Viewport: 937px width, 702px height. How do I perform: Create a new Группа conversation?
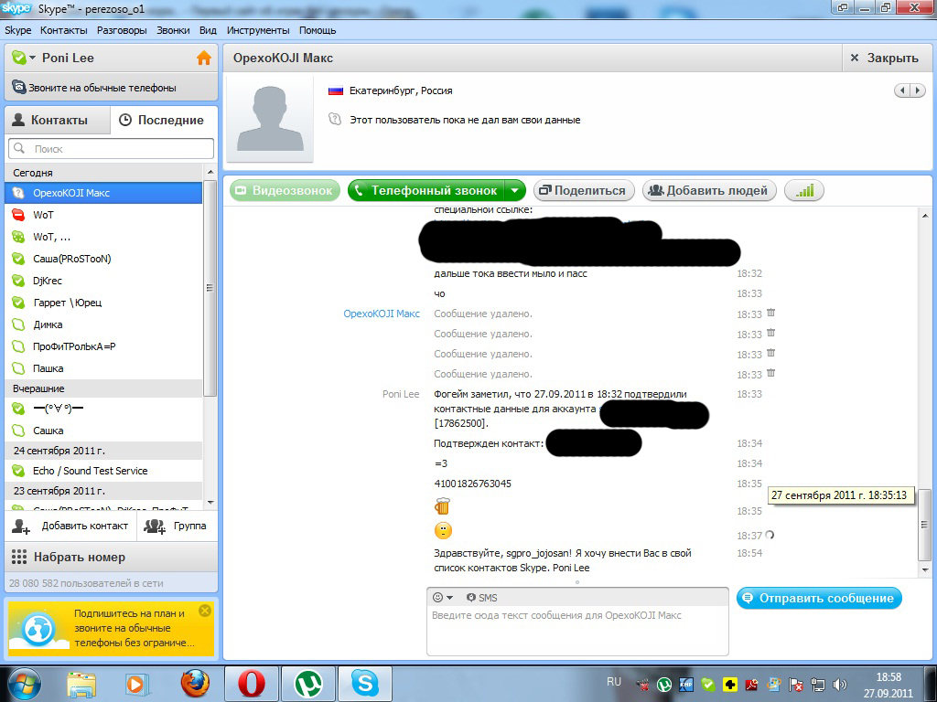click(177, 526)
